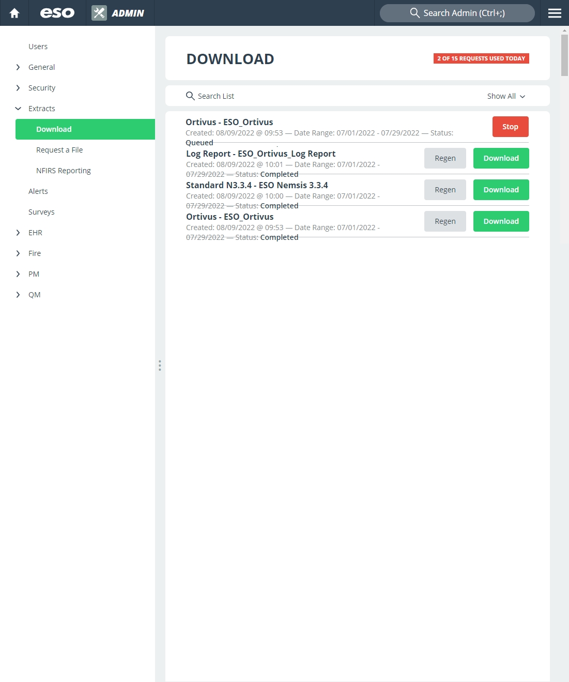569x682 pixels.
Task: Click 'Created: 08/09/2022 @ 10:01' text
Action: click(235, 164)
